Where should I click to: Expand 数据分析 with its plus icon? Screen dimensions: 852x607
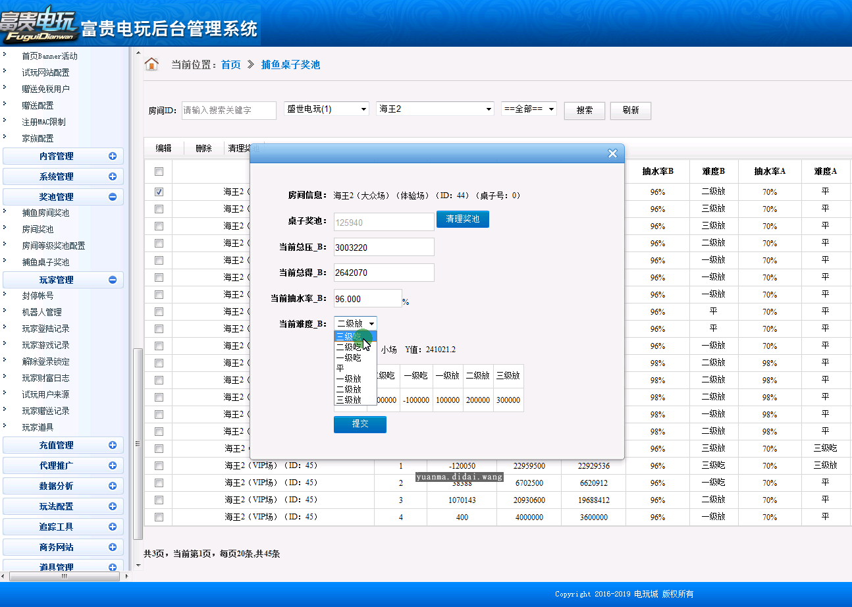coord(113,486)
